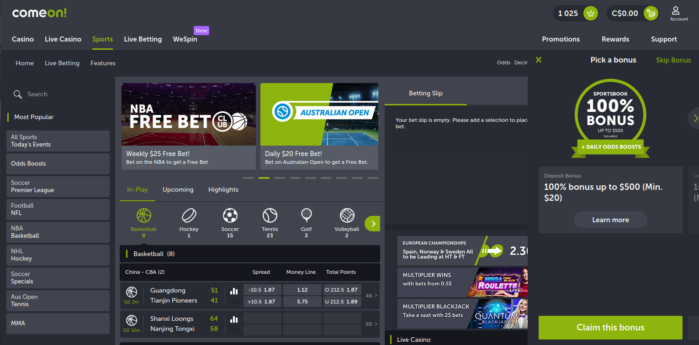
Task: Click the Search input field
Action: click(58, 94)
